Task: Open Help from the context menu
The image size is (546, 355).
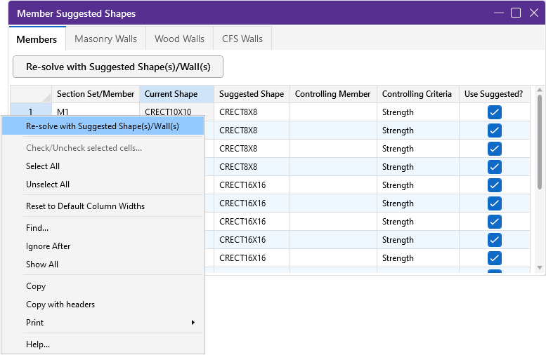Action: (38, 344)
